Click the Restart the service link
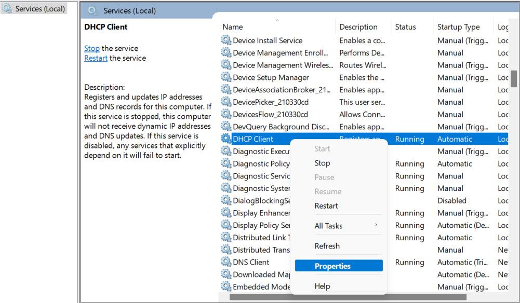Image resolution: width=520 pixels, height=303 pixels. [x=96, y=58]
